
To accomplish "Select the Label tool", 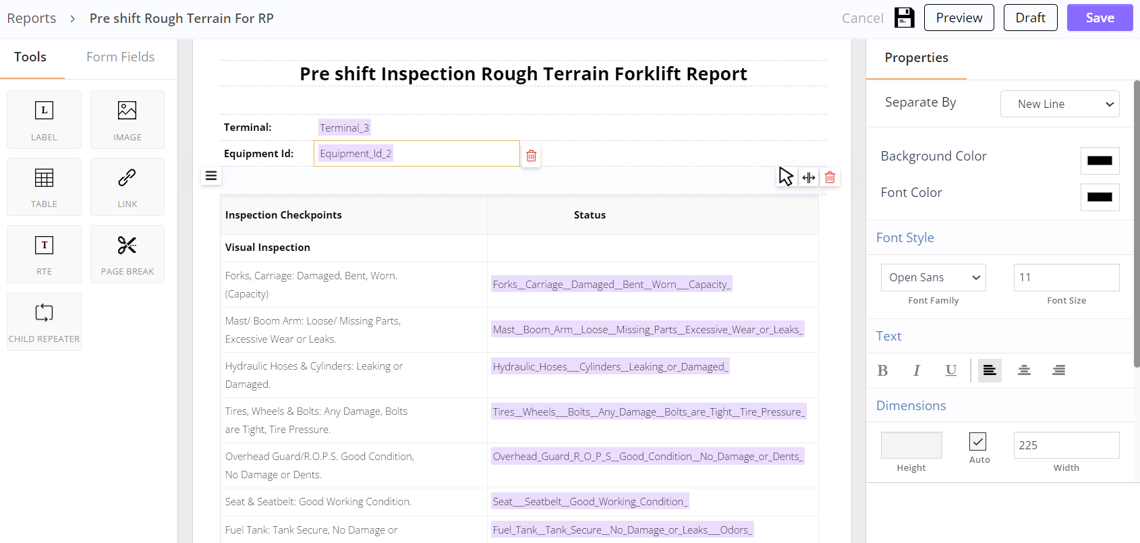I will tap(44, 119).
